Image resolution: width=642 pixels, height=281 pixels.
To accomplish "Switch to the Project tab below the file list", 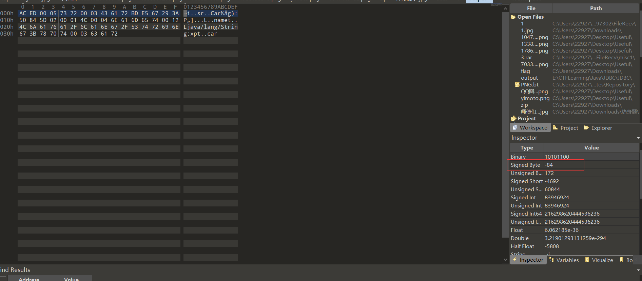I will (x=565, y=128).
